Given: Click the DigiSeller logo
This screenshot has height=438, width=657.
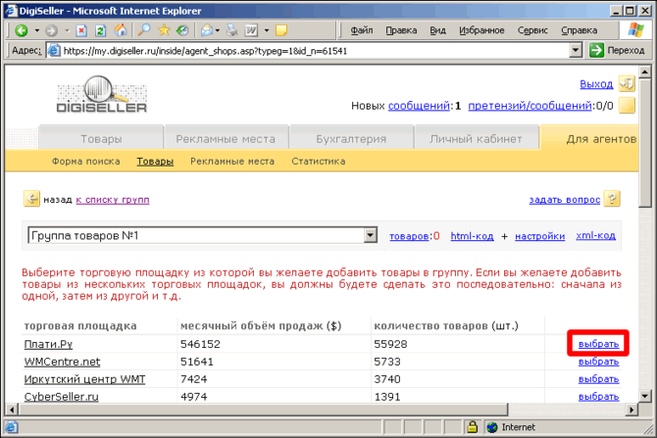Looking at the screenshot, I should pyautogui.click(x=101, y=94).
